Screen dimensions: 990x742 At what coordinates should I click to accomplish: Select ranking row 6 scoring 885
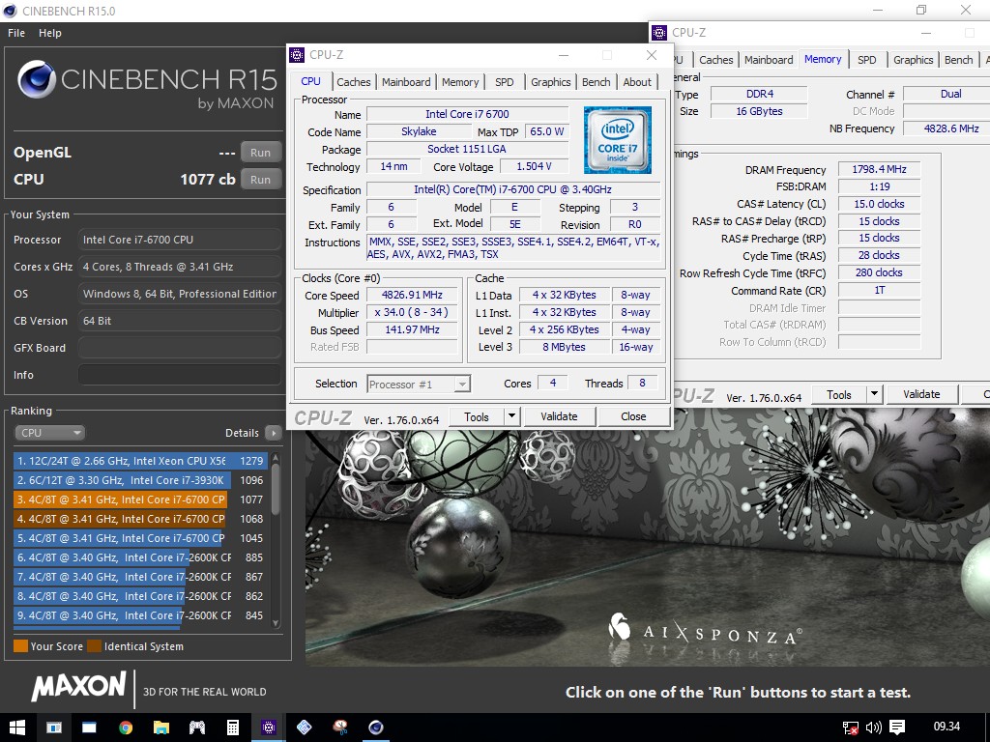pyautogui.click(x=140, y=557)
